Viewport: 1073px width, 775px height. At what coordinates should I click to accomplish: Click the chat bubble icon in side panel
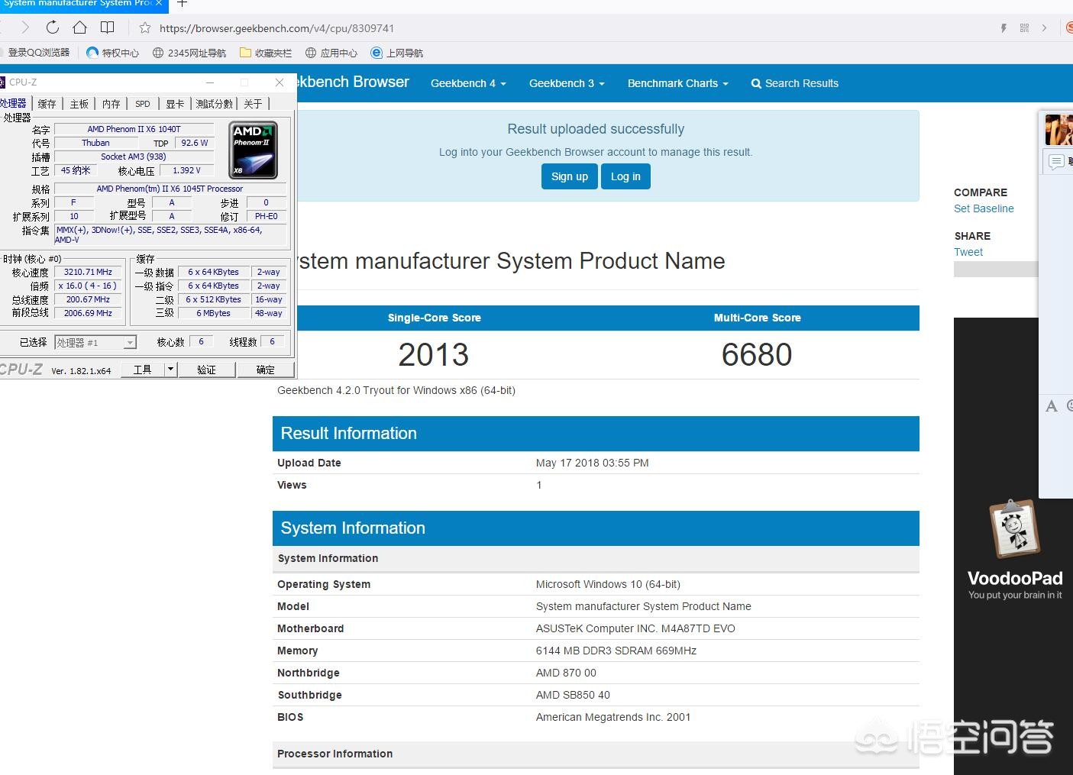click(1056, 162)
